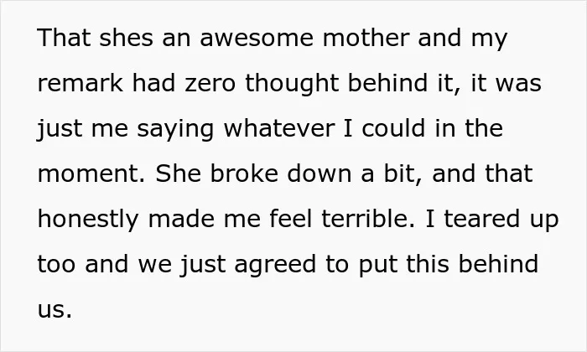The image size is (587, 352).
Task: Select the word "terrible."
Action: click(368, 219)
